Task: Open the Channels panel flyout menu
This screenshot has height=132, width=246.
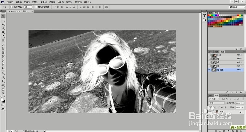Action: [x=244, y=52]
